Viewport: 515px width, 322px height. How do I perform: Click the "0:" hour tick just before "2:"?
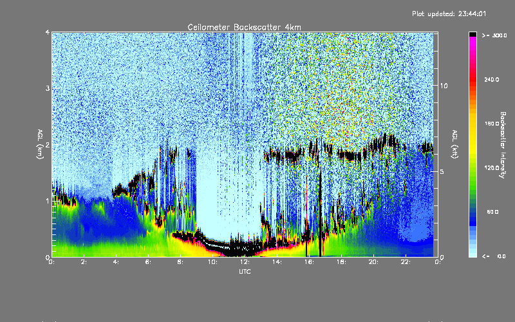coord(52,262)
